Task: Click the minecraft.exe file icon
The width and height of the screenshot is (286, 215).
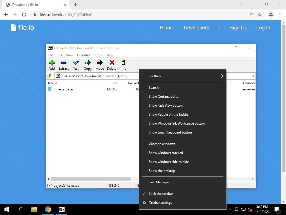Action: [50, 89]
